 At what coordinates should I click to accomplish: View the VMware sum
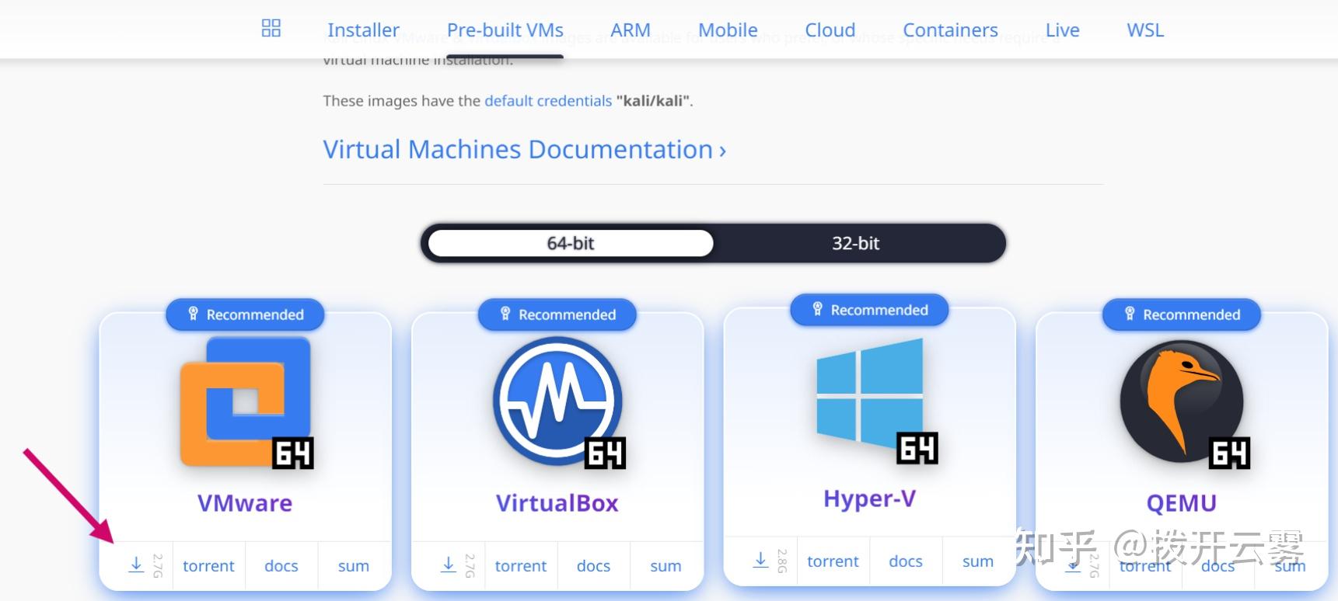[354, 566]
